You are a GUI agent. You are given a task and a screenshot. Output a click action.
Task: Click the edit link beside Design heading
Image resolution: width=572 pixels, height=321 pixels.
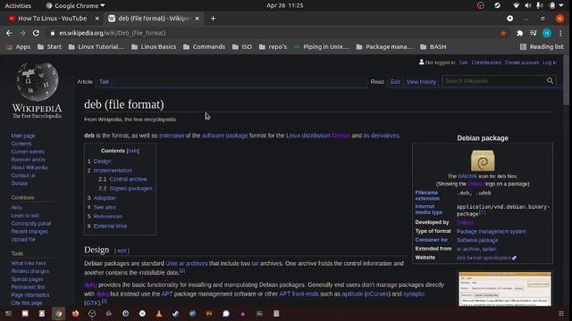(x=122, y=251)
